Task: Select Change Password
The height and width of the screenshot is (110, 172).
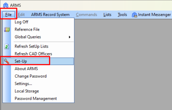Action: (38, 76)
